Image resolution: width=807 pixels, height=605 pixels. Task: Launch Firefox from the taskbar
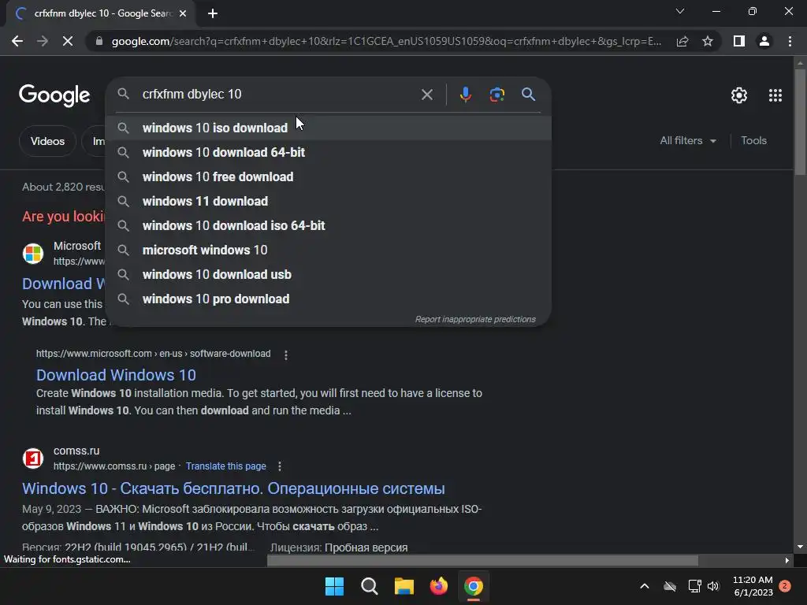click(438, 586)
